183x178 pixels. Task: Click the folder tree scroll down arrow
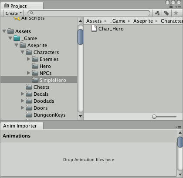pyautogui.click(x=80, y=116)
